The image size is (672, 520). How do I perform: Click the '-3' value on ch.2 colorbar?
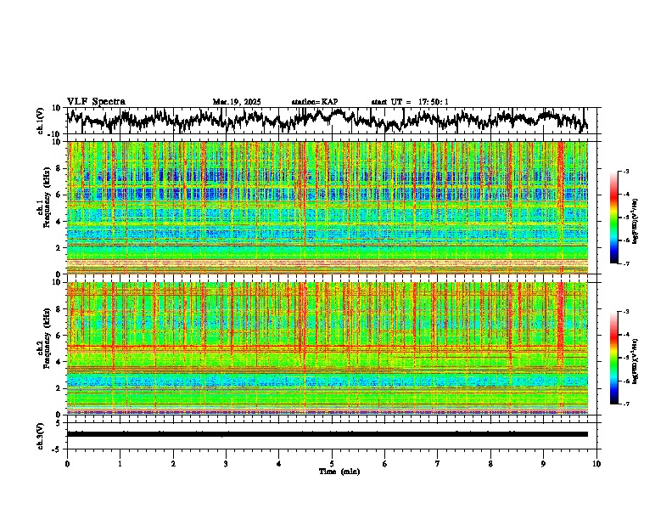[x=625, y=312]
